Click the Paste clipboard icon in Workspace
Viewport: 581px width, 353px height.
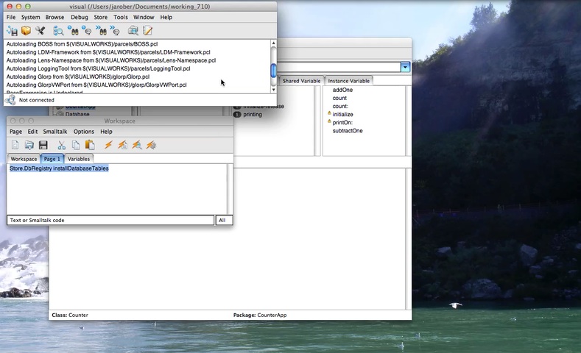[x=90, y=145]
